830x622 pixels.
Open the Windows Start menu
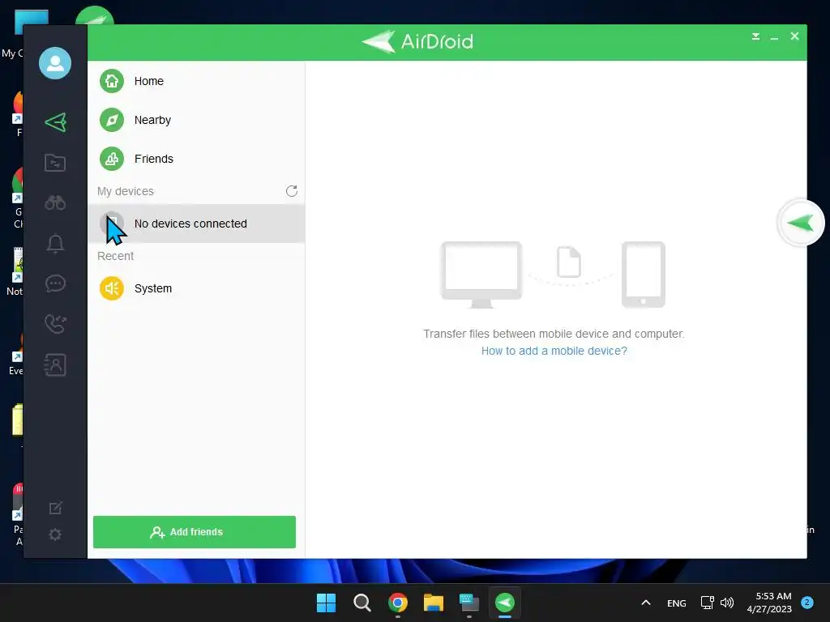[x=326, y=603]
